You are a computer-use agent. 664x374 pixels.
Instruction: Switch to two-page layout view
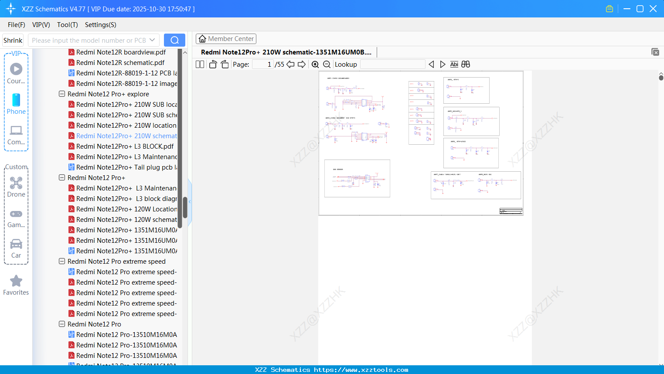200,65
